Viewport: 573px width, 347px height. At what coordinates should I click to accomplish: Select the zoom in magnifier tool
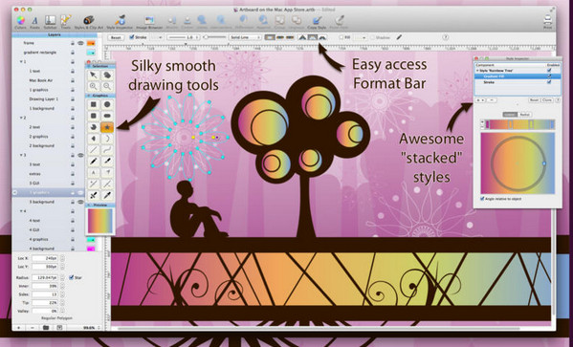tap(94, 86)
